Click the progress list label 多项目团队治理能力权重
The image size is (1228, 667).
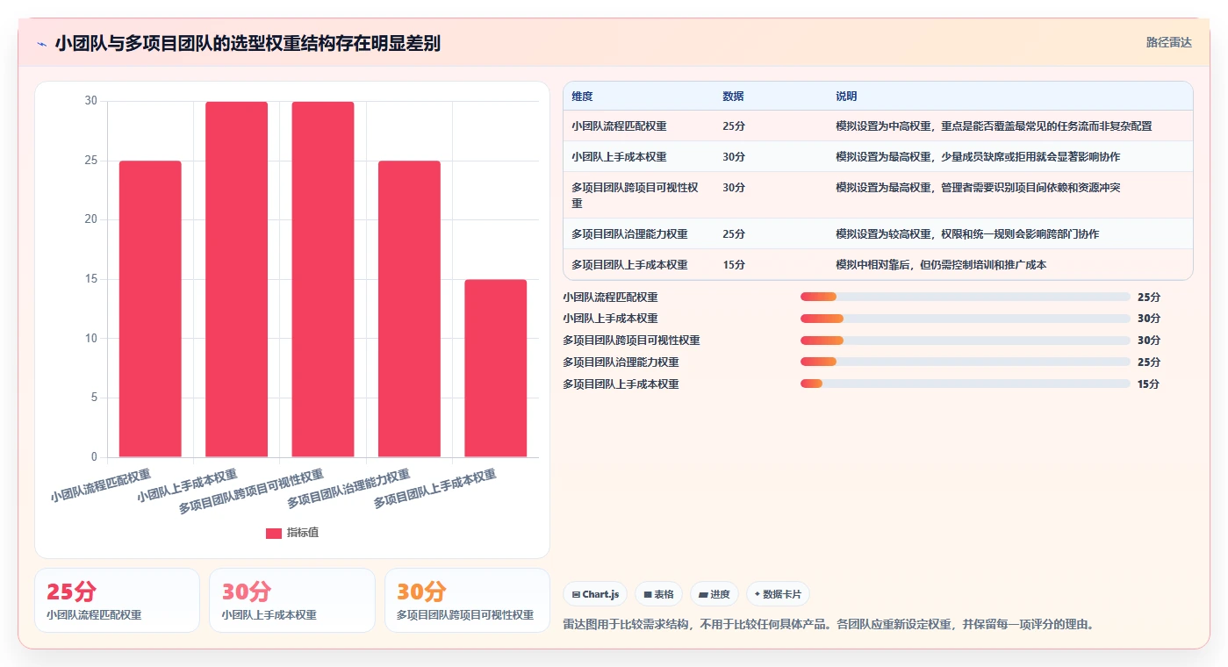click(x=621, y=362)
